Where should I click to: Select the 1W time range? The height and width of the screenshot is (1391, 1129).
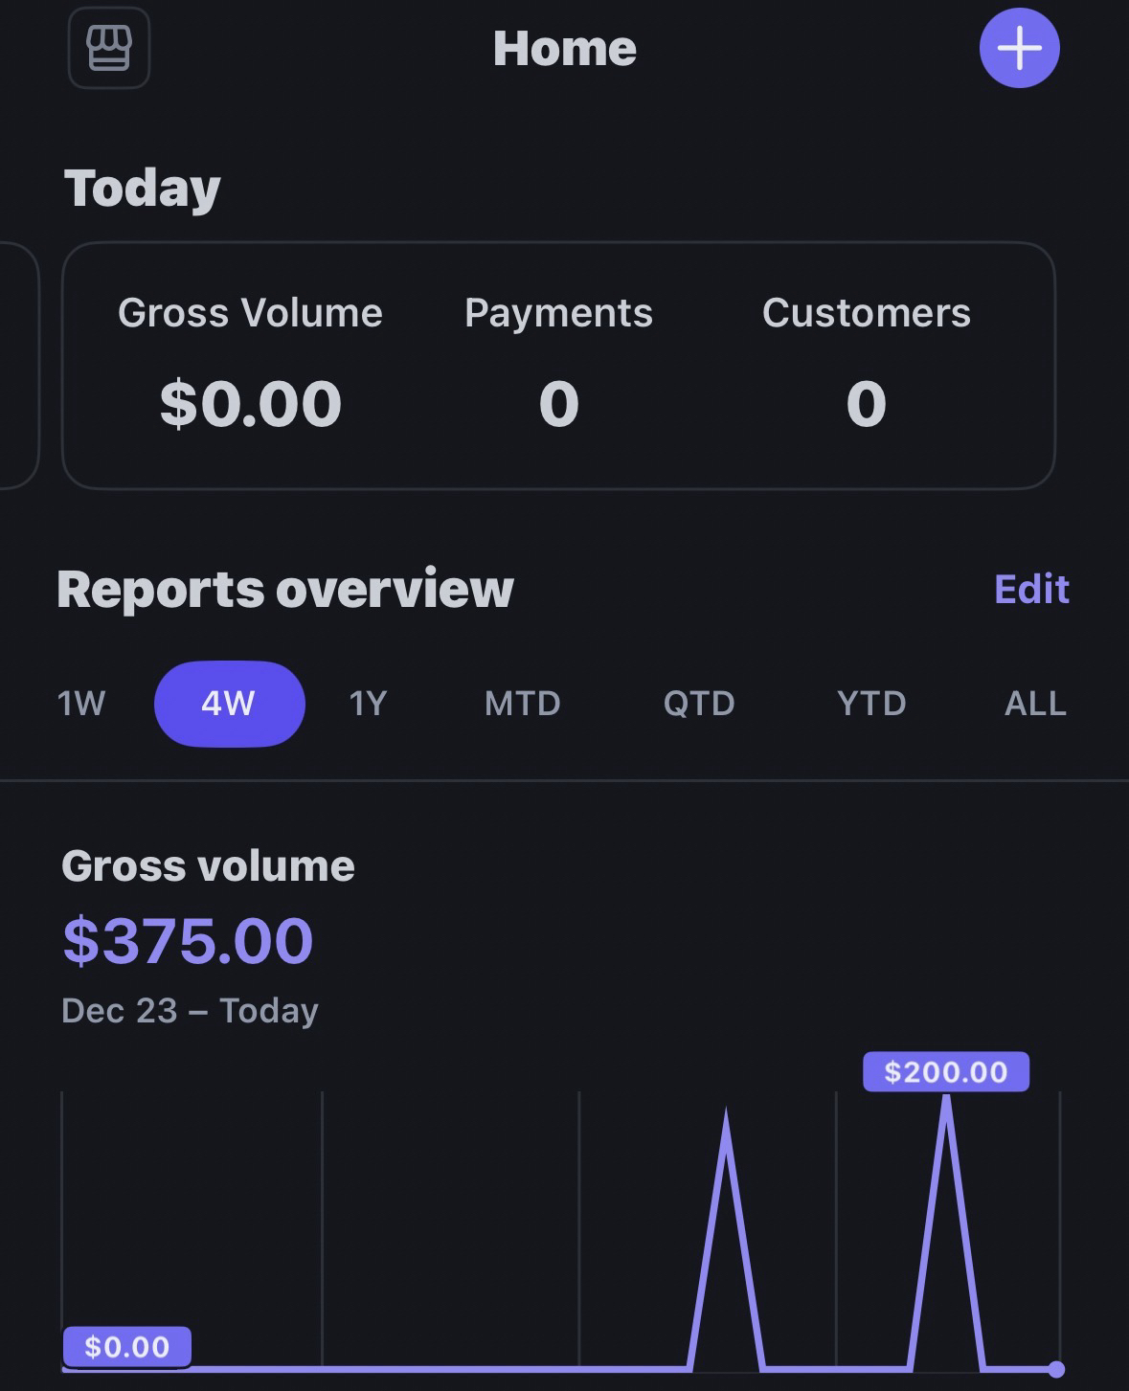[x=81, y=704]
